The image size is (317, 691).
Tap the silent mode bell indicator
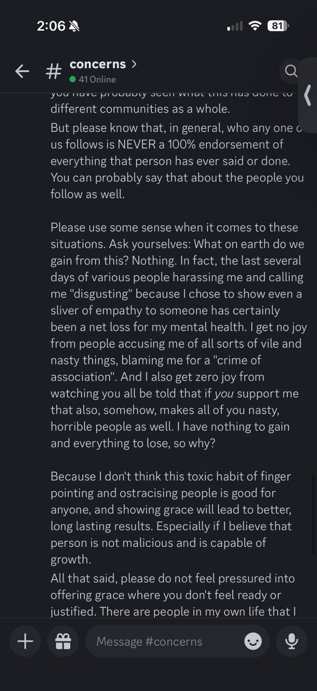tap(74, 26)
